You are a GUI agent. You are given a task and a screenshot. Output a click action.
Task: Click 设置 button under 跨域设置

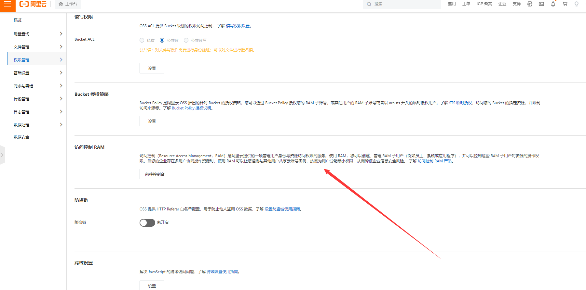[152, 286]
